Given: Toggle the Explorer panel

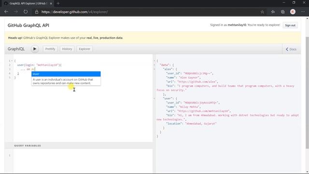Looking at the screenshot, I should 84,49.
